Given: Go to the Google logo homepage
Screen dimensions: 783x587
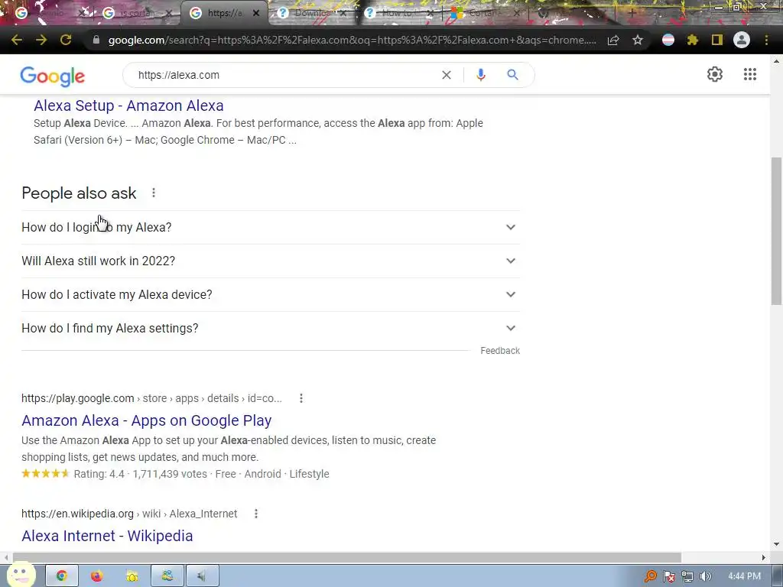Looking at the screenshot, I should pos(53,76).
